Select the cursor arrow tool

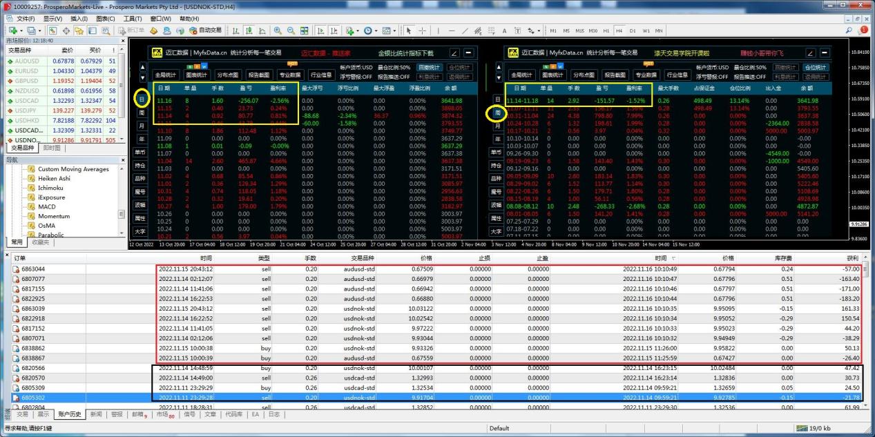pyautogui.click(x=408, y=30)
